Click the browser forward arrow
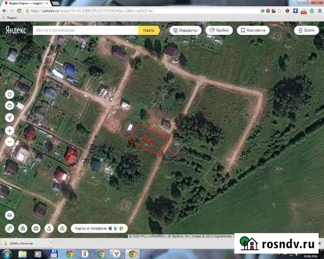 [11, 11]
